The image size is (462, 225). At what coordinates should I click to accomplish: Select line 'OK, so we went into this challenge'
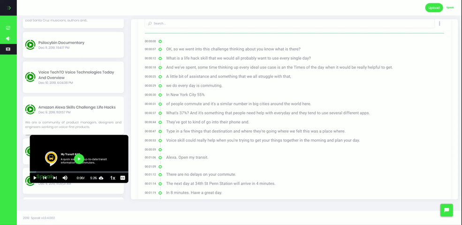233,49
